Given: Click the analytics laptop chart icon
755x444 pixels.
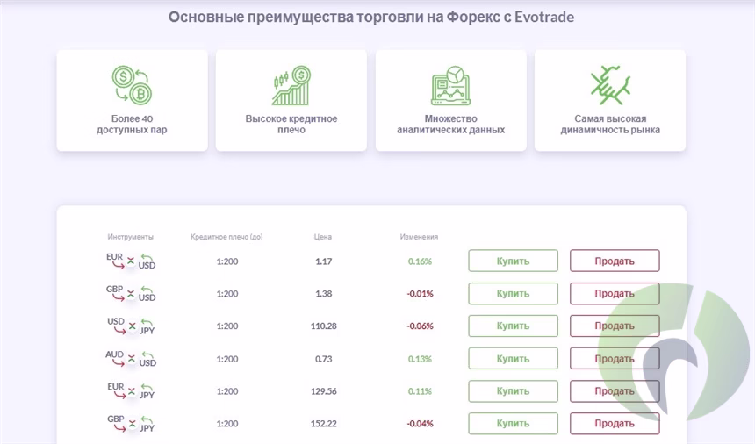Looking at the screenshot, I should 450,85.
